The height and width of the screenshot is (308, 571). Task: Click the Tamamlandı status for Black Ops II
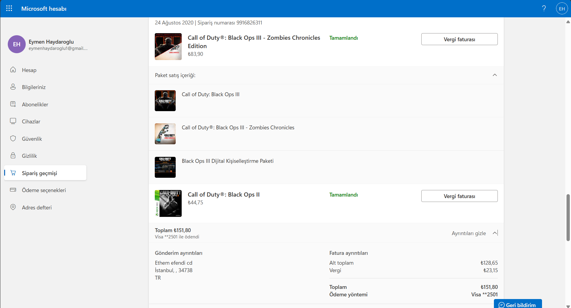pos(344,195)
